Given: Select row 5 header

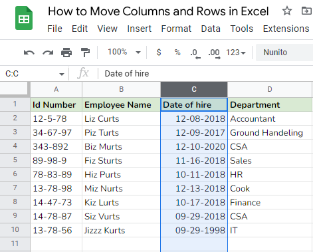Looking at the screenshot, I should point(15,160).
